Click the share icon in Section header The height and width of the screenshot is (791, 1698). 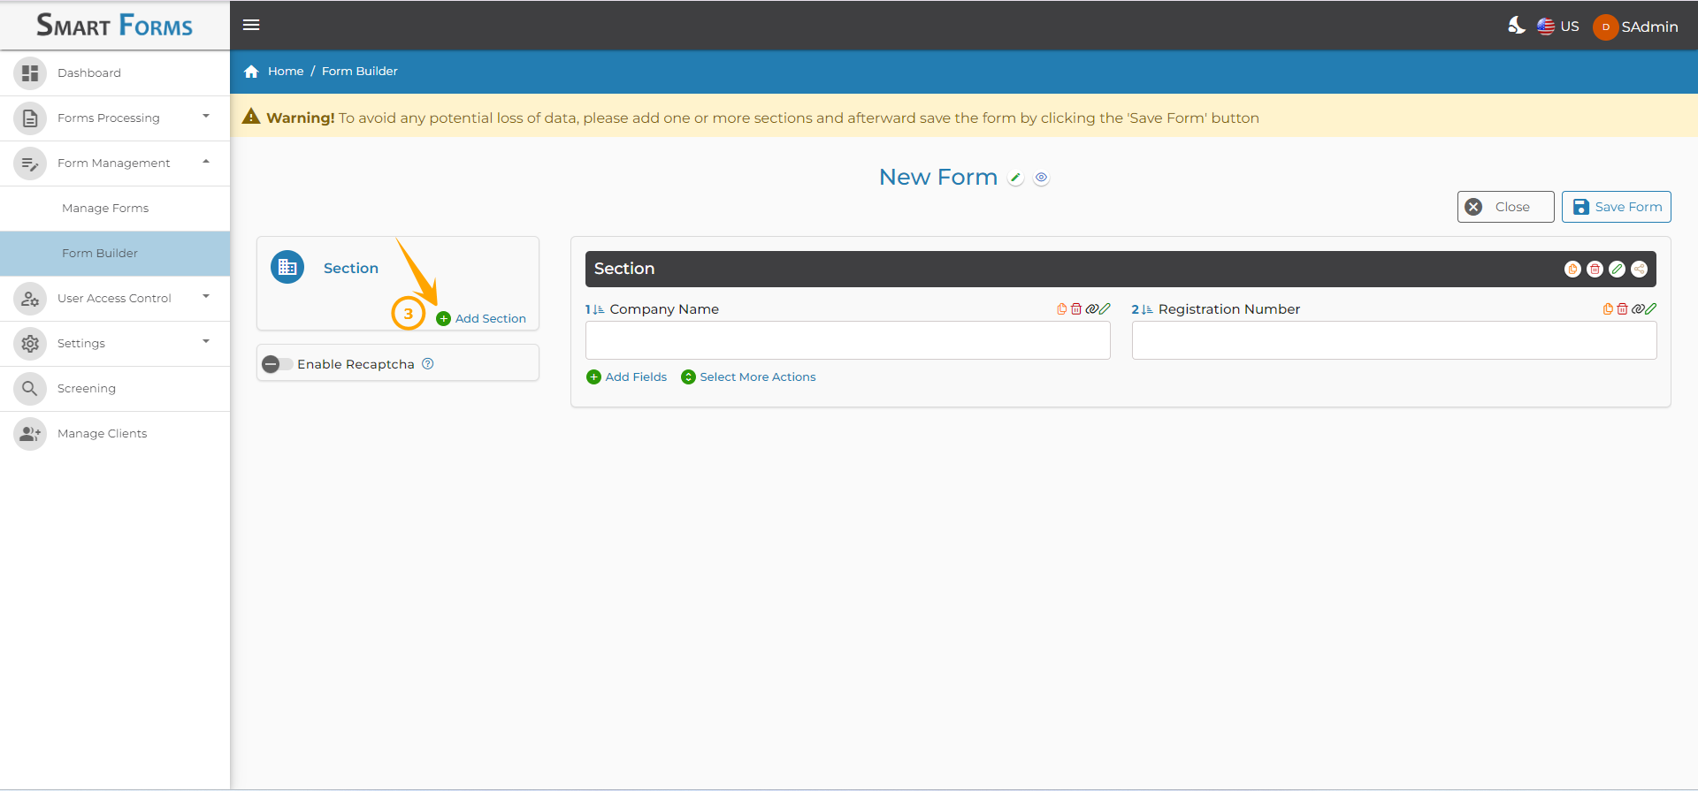(1639, 270)
